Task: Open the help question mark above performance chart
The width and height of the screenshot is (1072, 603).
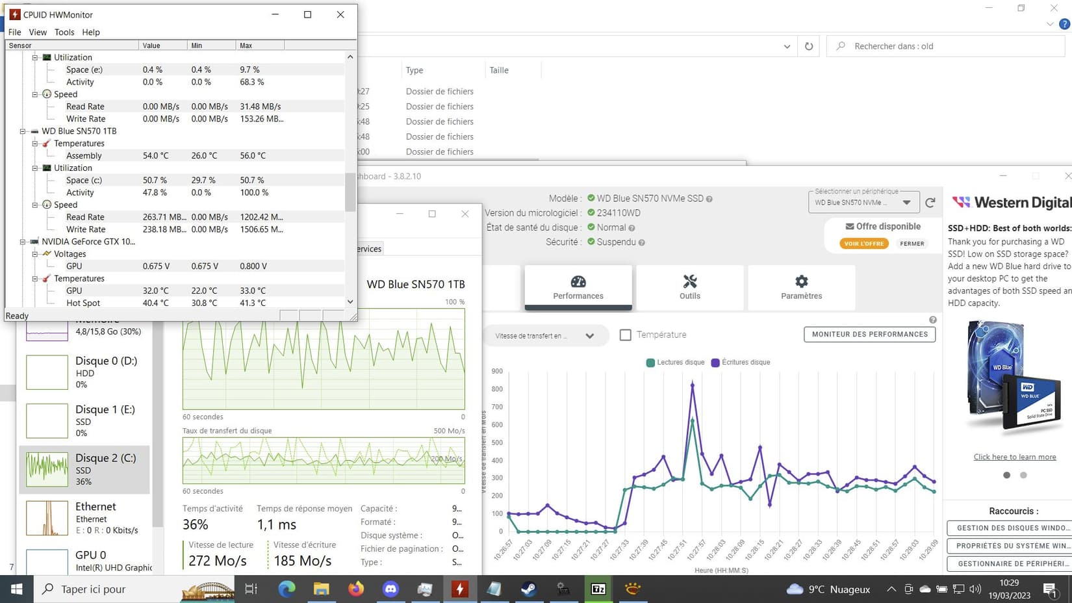Action: tap(932, 320)
